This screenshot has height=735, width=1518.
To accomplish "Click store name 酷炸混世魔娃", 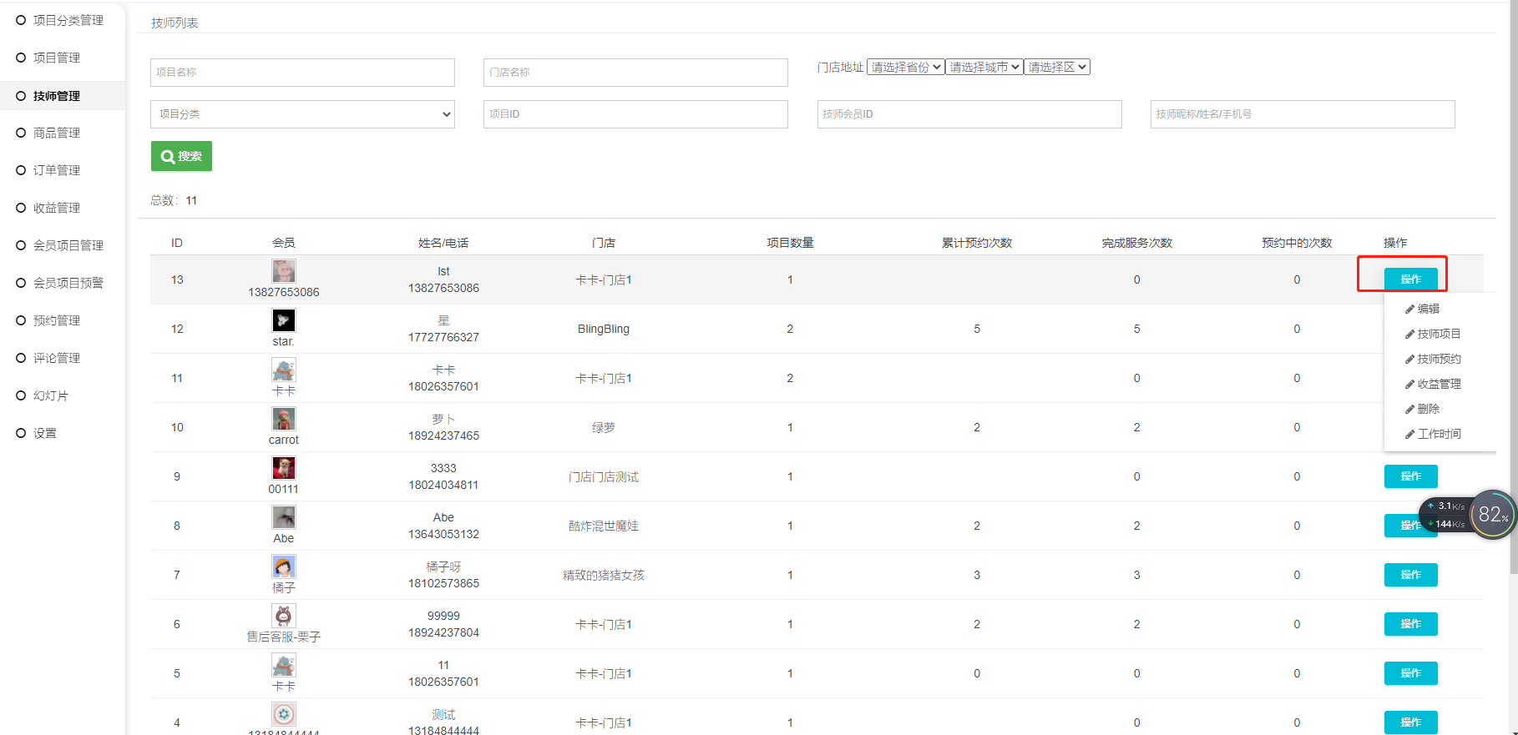I will tap(604, 526).
